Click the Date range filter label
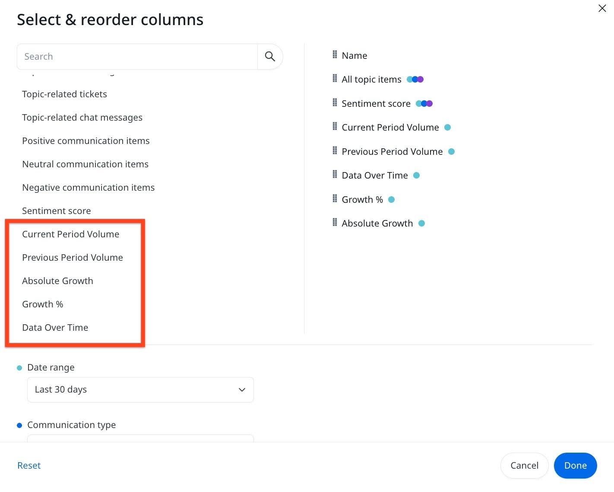The height and width of the screenshot is (492, 614). [x=51, y=367]
